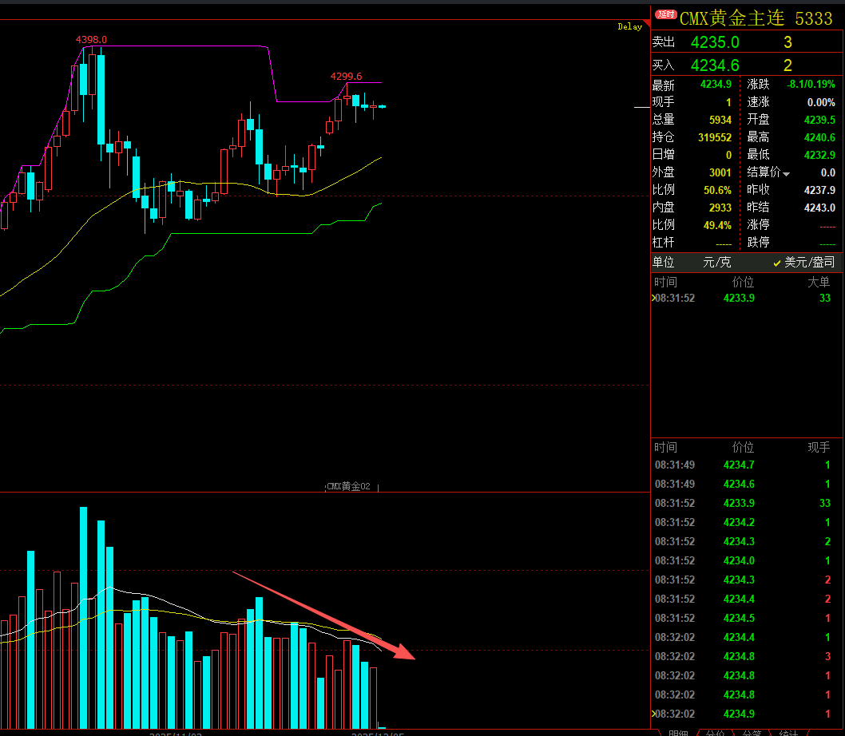Click the CMX黄金02 indicator label
The height and width of the screenshot is (736, 845).
(x=348, y=486)
